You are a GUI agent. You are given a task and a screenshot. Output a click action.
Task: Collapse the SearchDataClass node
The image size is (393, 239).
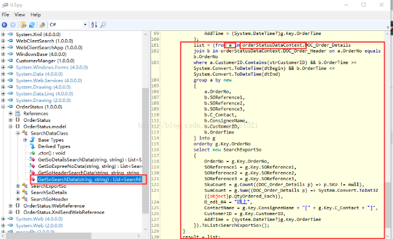coord(18,133)
